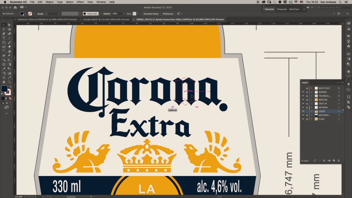Activate the Line Segment tool
352x198 pixels.
(x=10, y=38)
